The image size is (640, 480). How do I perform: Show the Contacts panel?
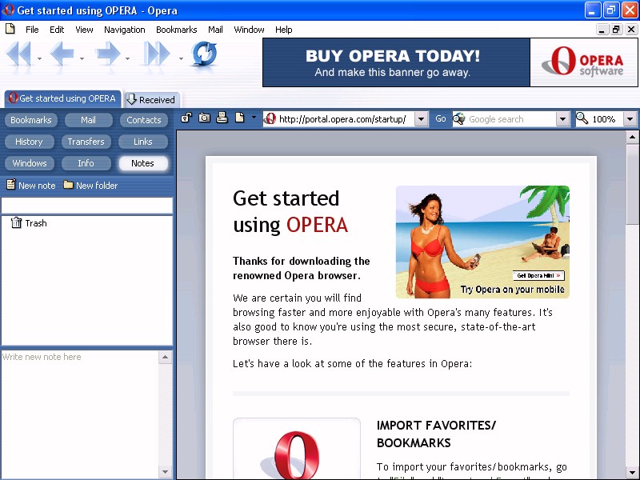tap(144, 120)
